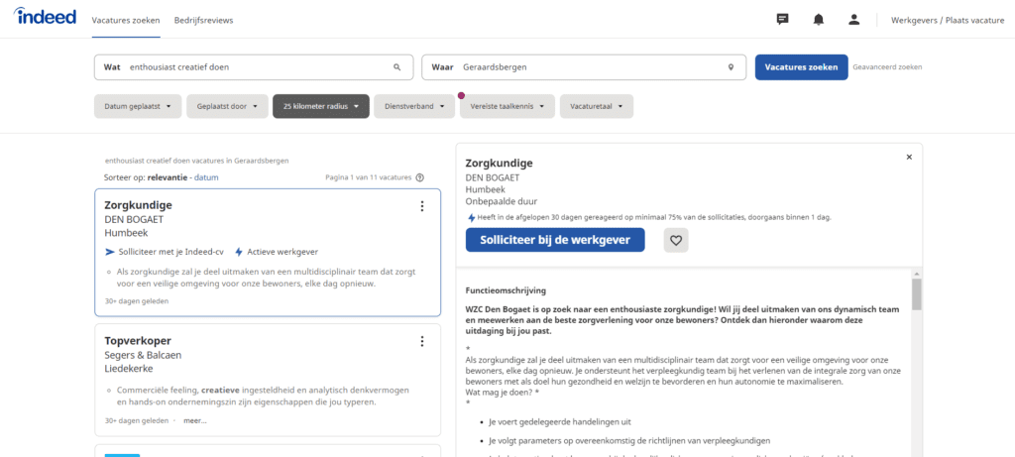Focus the Wat search input
1015x457 pixels.
(x=254, y=67)
